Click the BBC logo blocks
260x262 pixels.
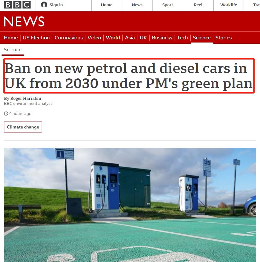click(x=17, y=5)
